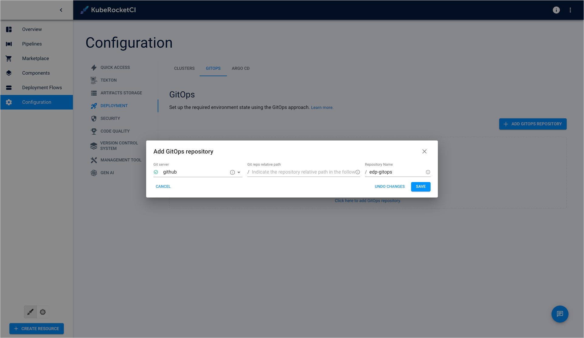Switch to the ARGO CD tab
The image size is (584, 338).
240,68
